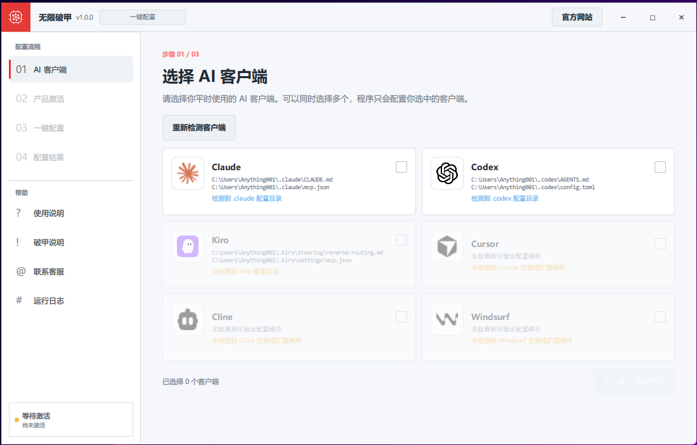The image size is (697, 445).
Task: Click the Claude card title
Action: pyautogui.click(x=226, y=167)
